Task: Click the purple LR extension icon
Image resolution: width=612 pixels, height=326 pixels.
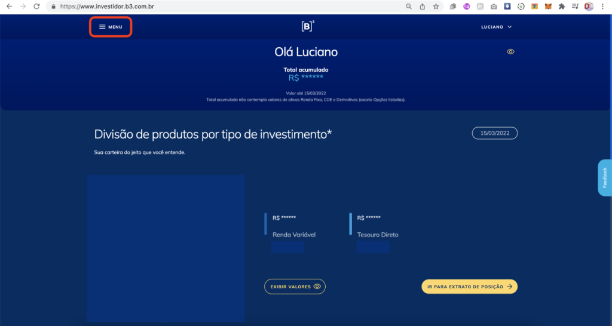Action: 467,7
